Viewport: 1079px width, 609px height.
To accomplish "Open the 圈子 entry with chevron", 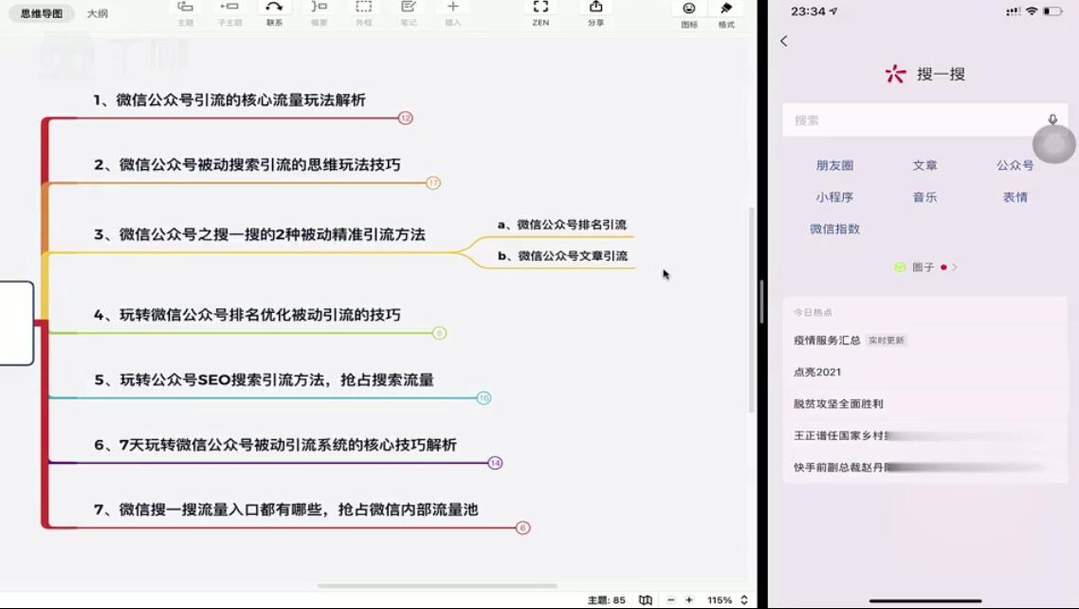I will [x=925, y=267].
